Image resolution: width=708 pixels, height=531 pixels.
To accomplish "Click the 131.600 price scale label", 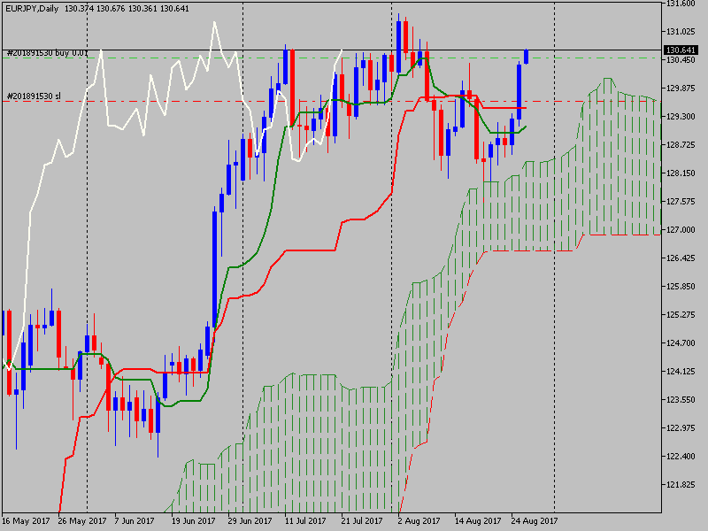I will (681, 4).
